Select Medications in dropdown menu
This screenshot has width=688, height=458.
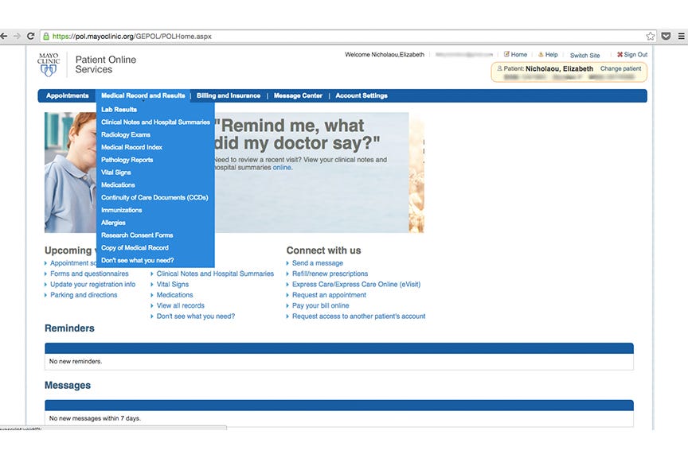(118, 185)
